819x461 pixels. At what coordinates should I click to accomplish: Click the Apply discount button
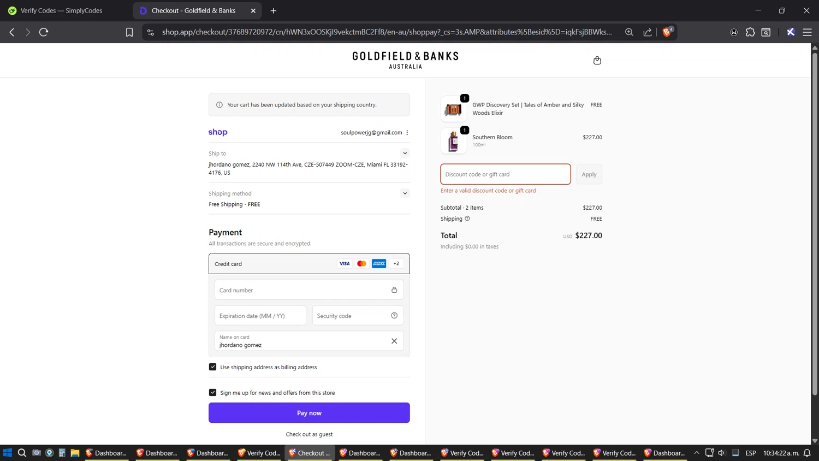tap(589, 174)
